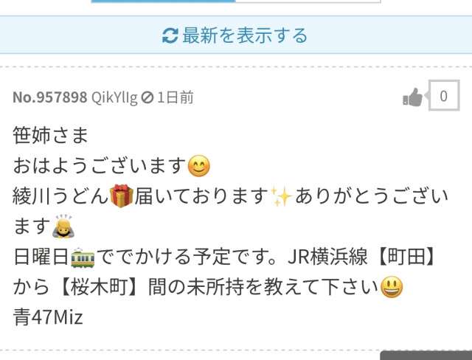Like post No.957898 with the thumbs-up icon
The height and width of the screenshot is (360, 472).
point(413,97)
